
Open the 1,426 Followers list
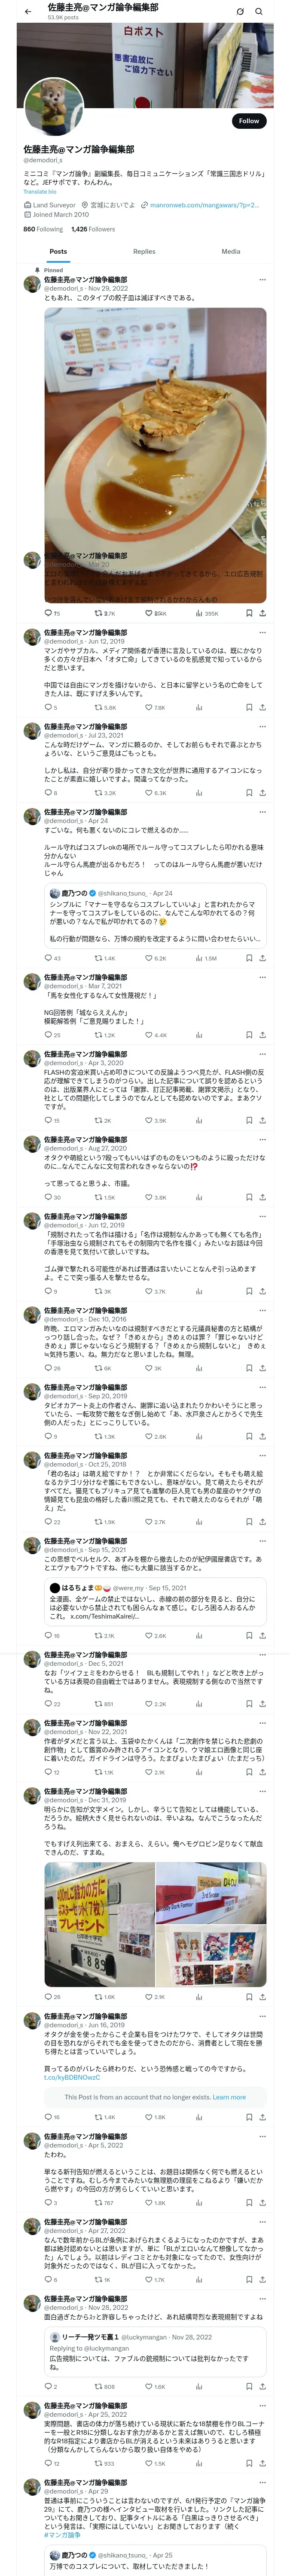pos(93,229)
